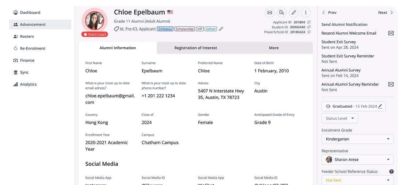404x185 pixels.
Task: Click Chloe Epelbaum's profile photo
Action: 95,21
